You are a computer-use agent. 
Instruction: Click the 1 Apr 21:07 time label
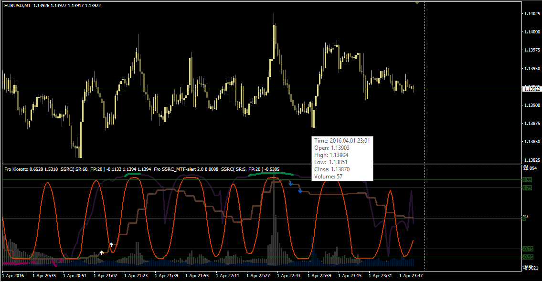click(106, 276)
